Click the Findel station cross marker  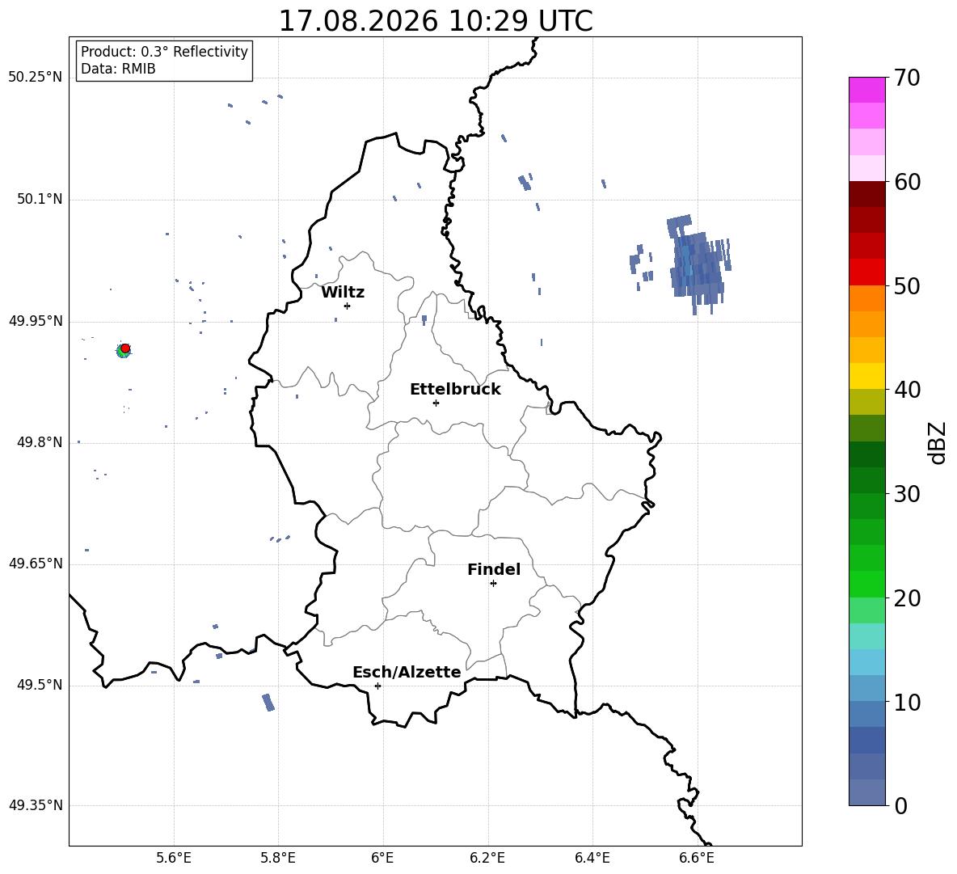493,584
